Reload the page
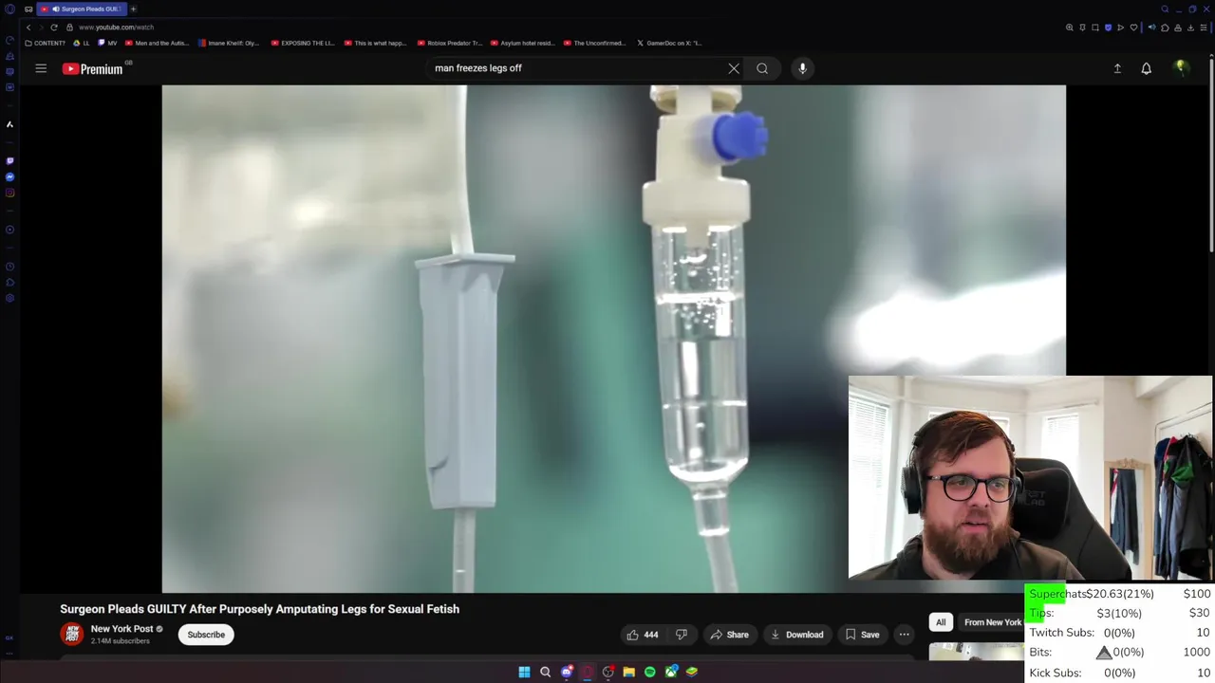 54,28
